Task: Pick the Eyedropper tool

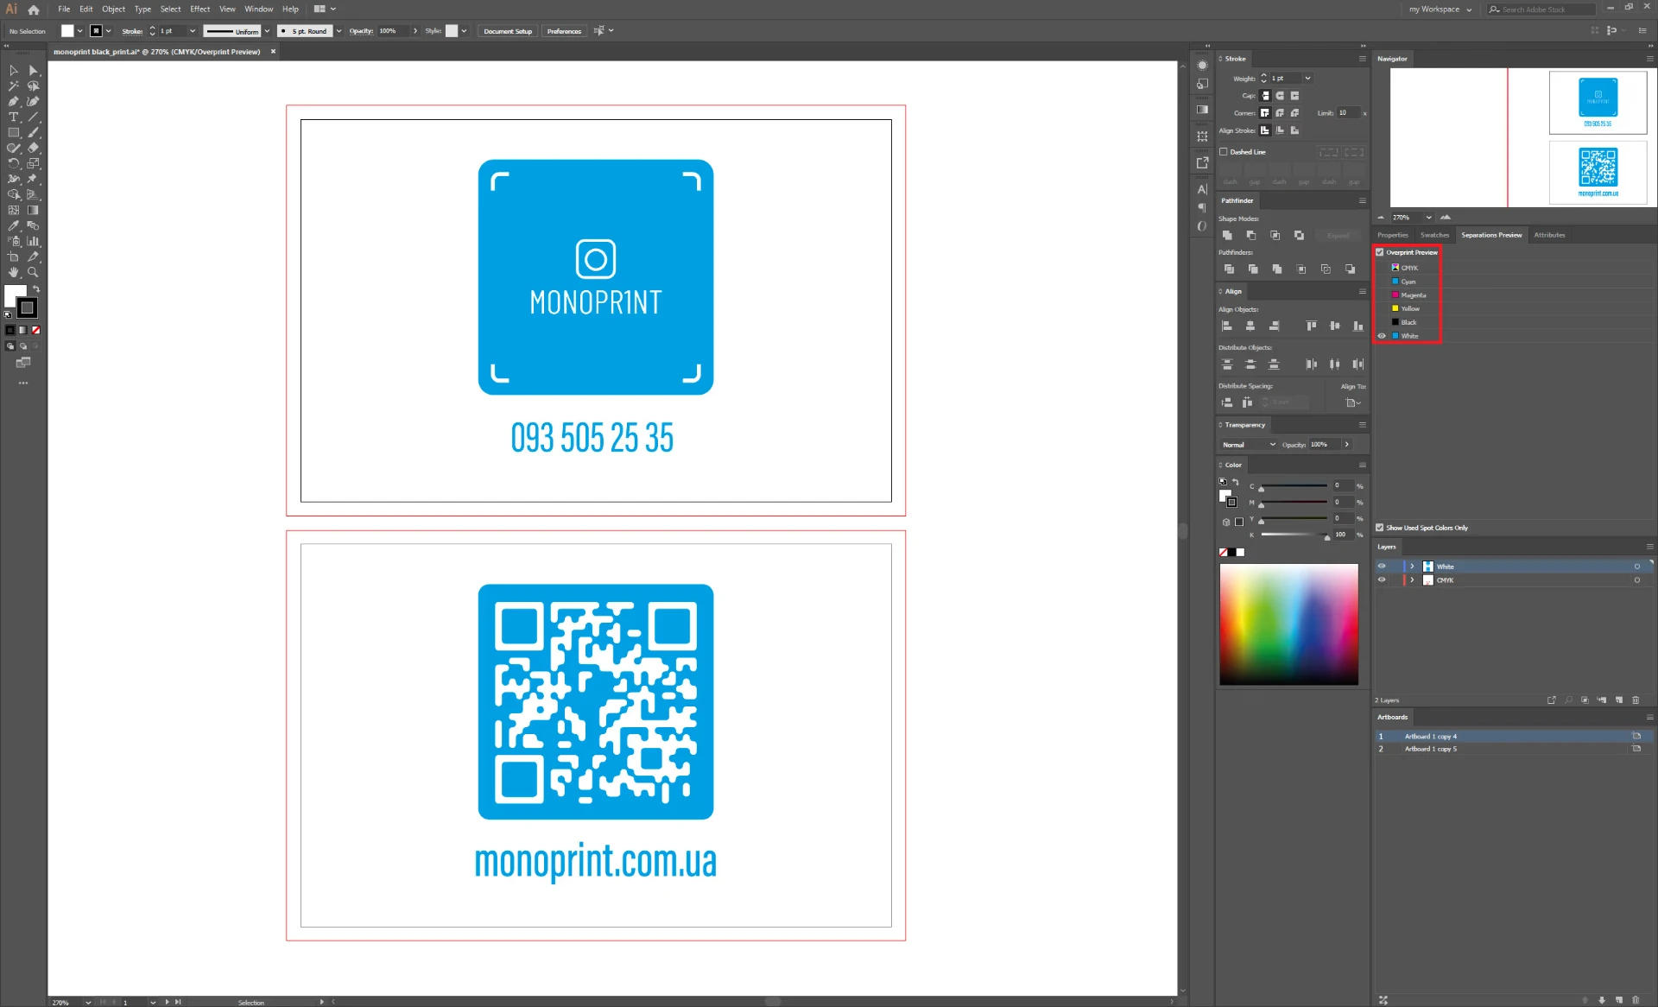Action: pyautogui.click(x=14, y=226)
